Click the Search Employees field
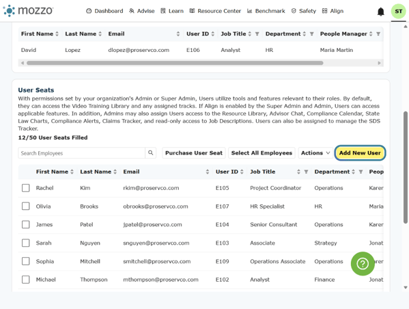 82,153
